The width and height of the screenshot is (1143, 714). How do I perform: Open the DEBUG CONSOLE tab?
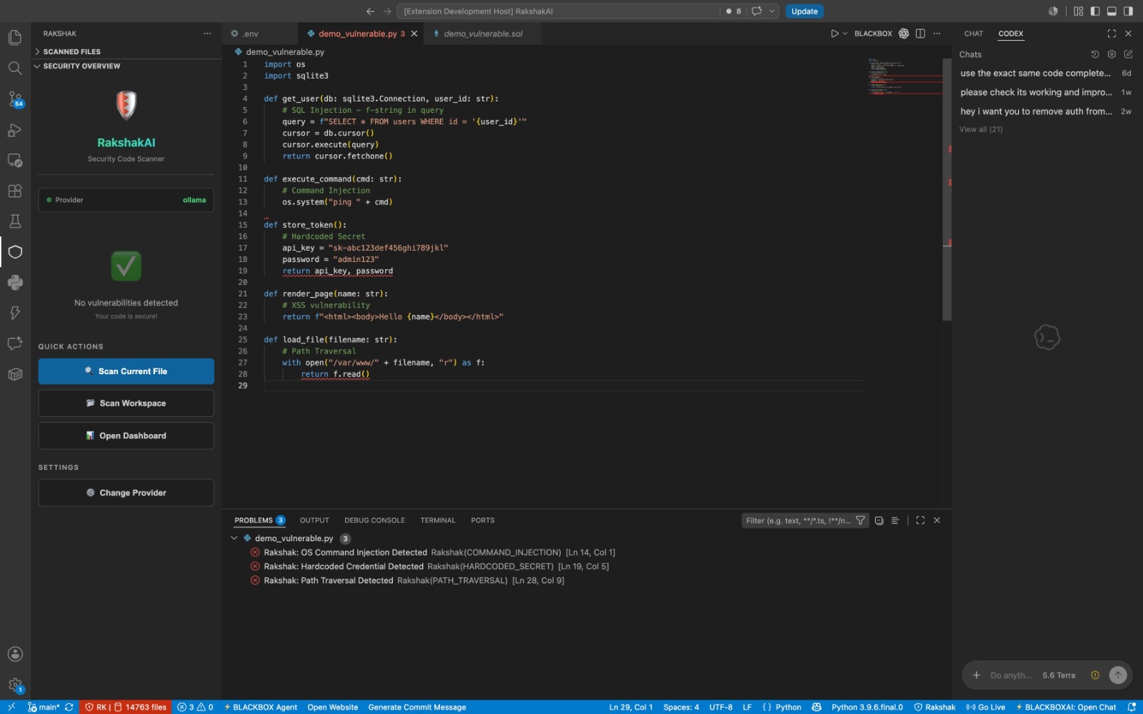[x=374, y=521]
